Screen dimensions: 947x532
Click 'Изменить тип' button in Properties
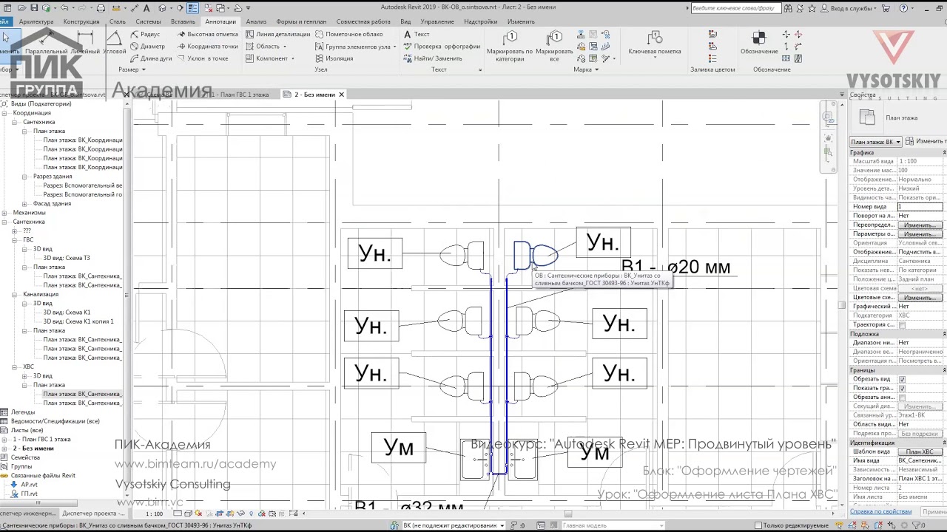pos(926,141)
